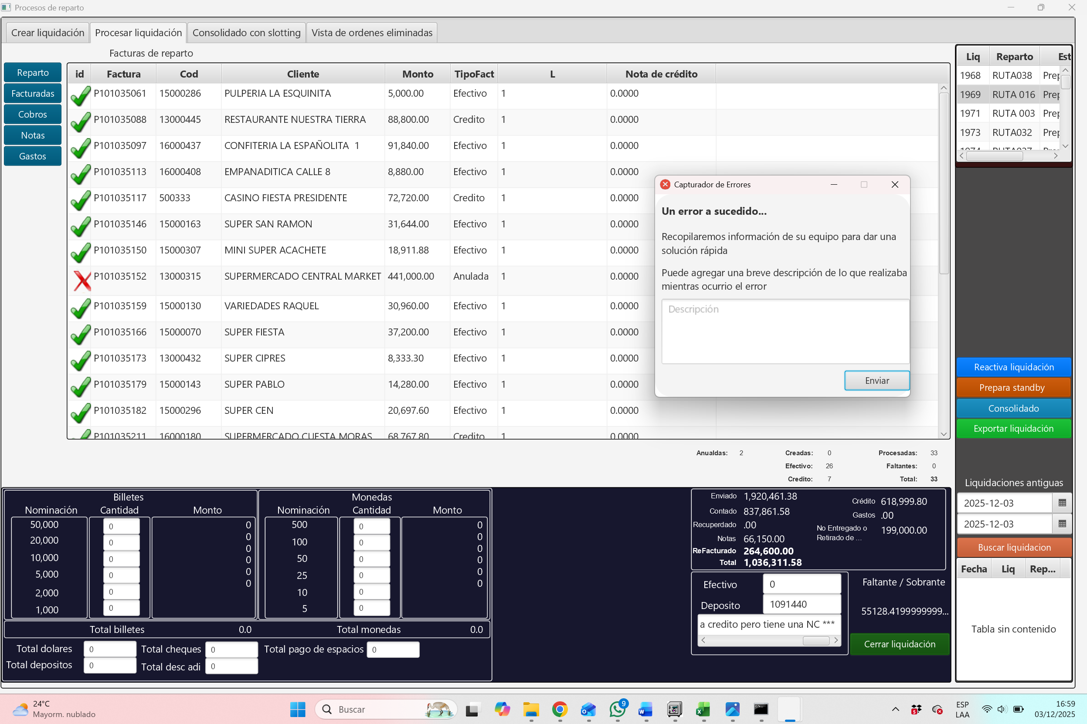Click the red error icon in Capturador de Errores title
The height and width of the screenshot is (724, 1087).
click(665, 184)
